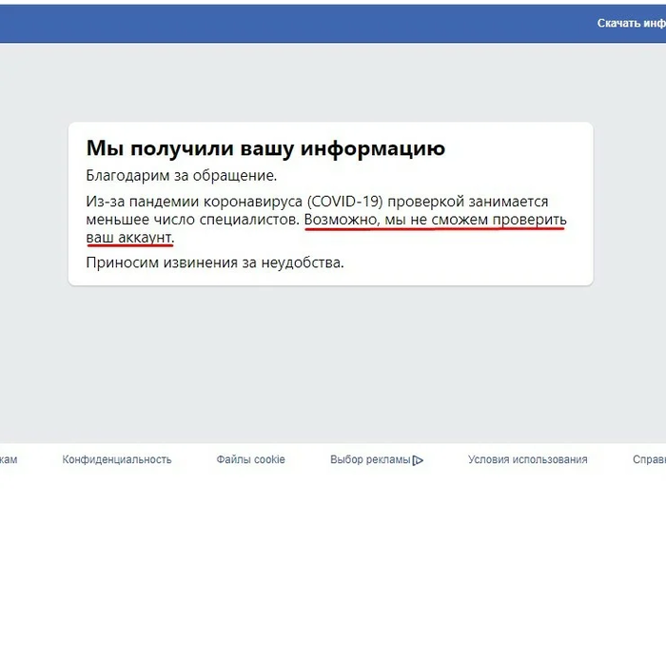
Task: Click the empty blue header bar area
Action: coord(285,23)
